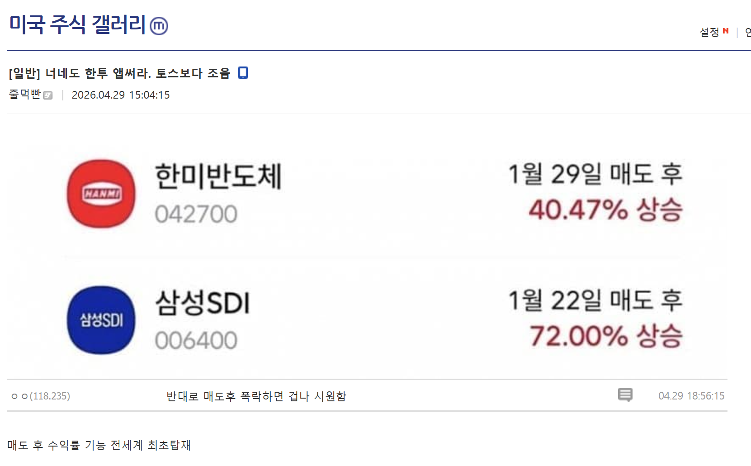The height and width of the screenshot is (466, 751).
Task: Click the blue 삼성SDI logo icon
Action: point(101,320)
